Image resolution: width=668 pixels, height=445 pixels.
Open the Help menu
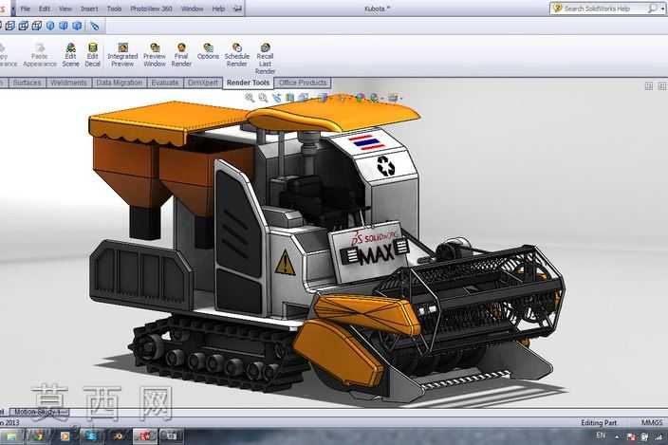tap(218, 9)
